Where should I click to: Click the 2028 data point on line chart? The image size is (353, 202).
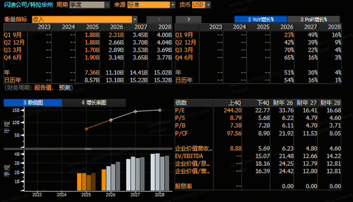point(160,110)
